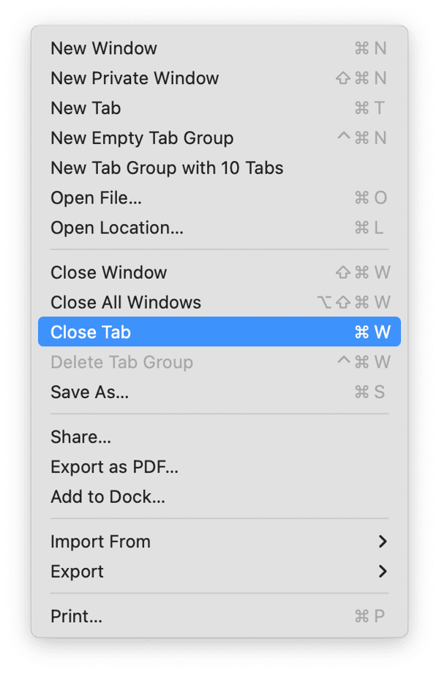Click New Tab Group with 10 Tabs
The image size is (439, 674).
[x=167, y=168]
